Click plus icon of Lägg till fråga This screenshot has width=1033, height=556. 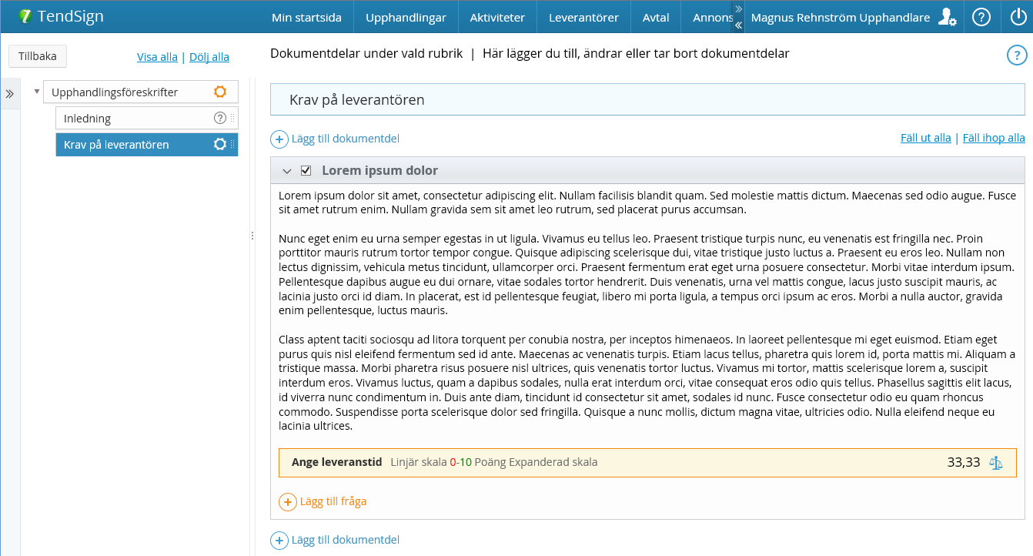pyautogui.click(x=288, y=501)
